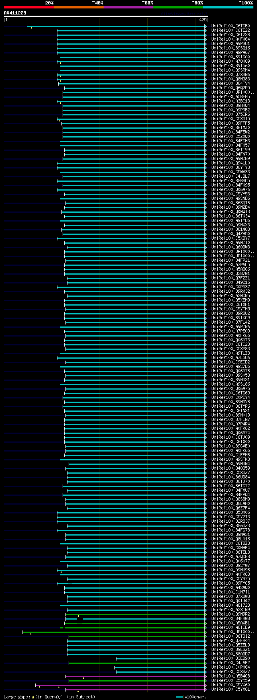Click the UniRef100_A3BI13 label
The image size is (257, 700).
pyautogui.click(x=230, y=101)
